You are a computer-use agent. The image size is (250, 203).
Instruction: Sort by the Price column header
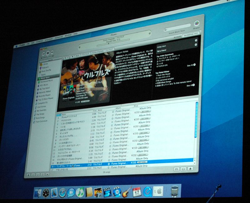(136, 106)
